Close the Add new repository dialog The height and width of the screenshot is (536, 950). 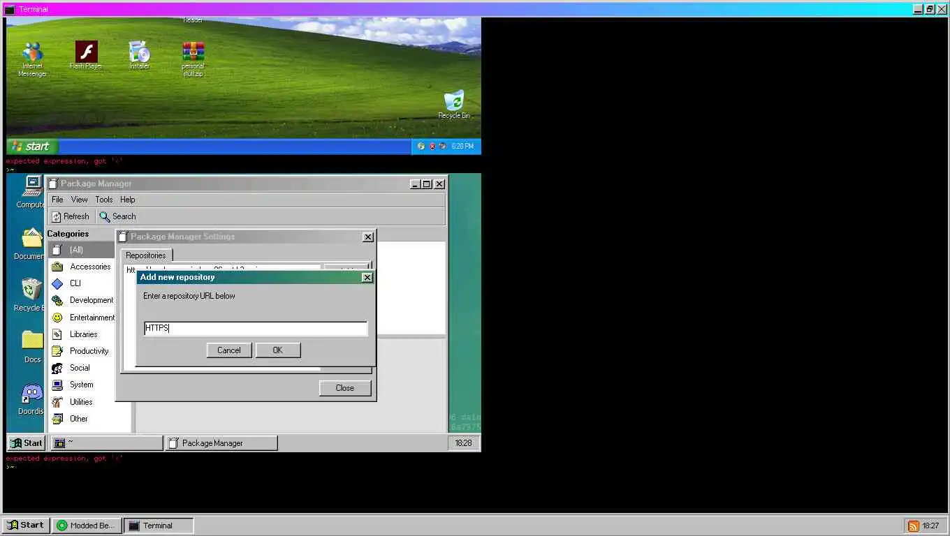click(x=367, y=277)
